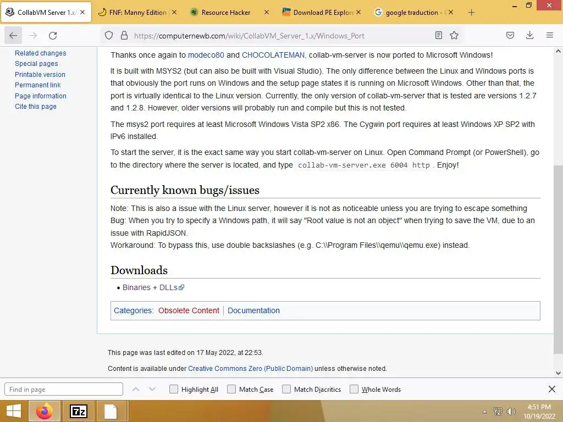Reload the current page
Screen dimensions: 563x422
[53, 36]
